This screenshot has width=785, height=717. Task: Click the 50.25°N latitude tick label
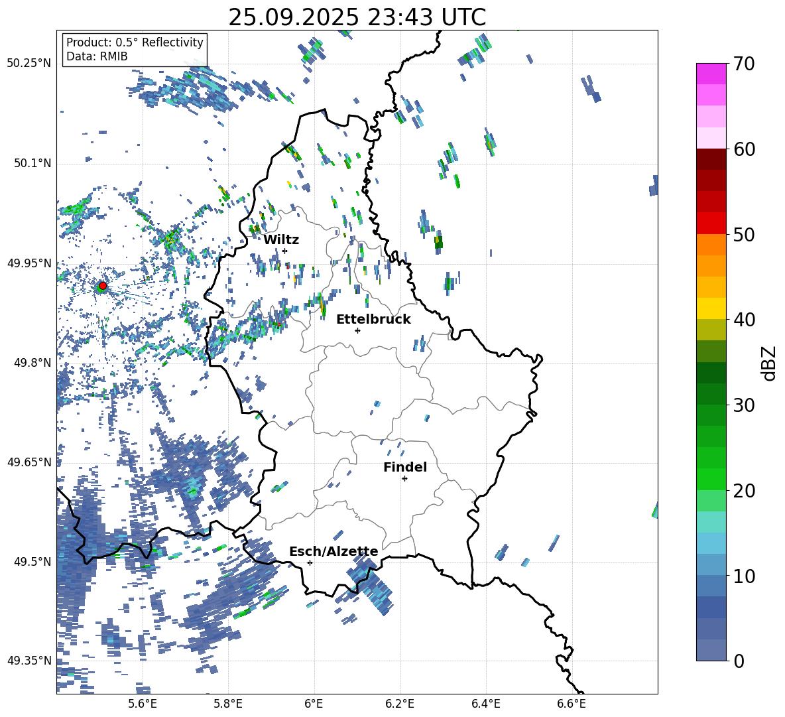(x=29, y=64)
